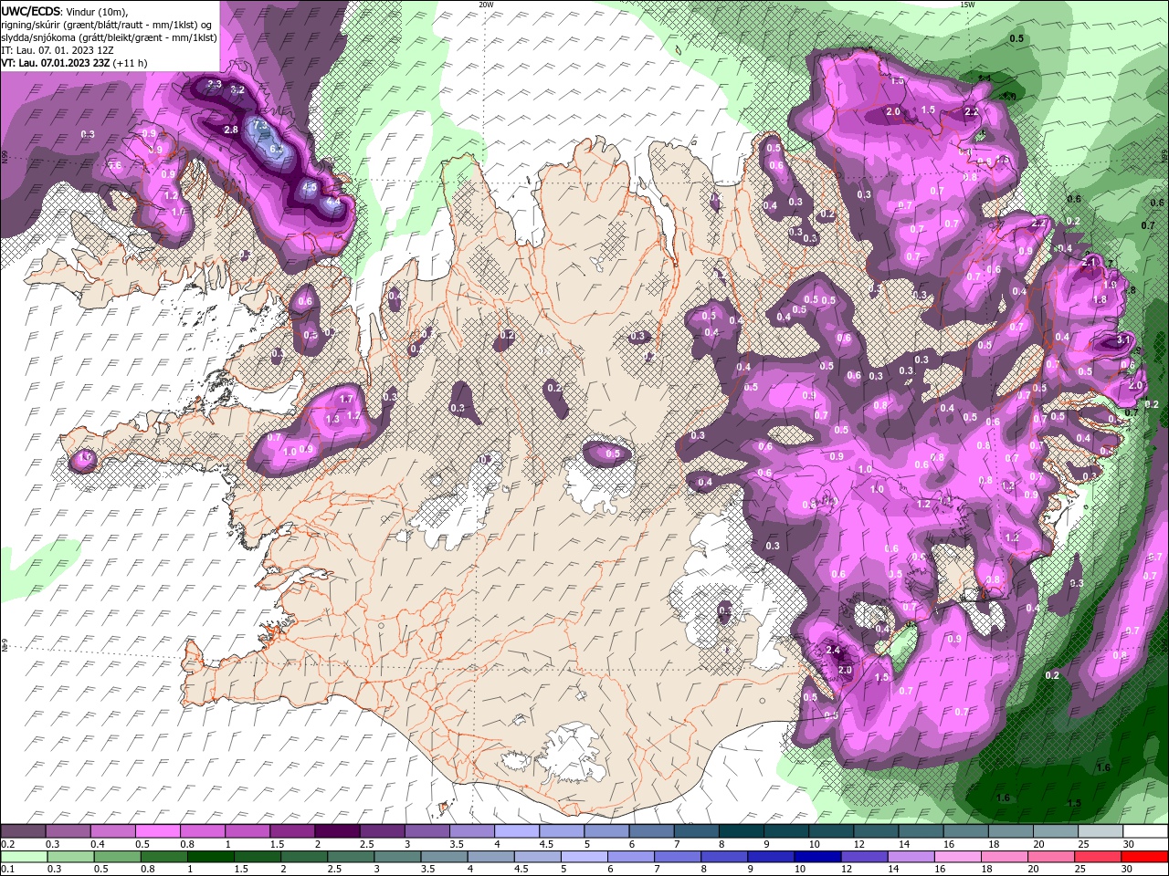
Task: Pick the bright red 30 rain legend swatch
Action: coord(1145,857)
